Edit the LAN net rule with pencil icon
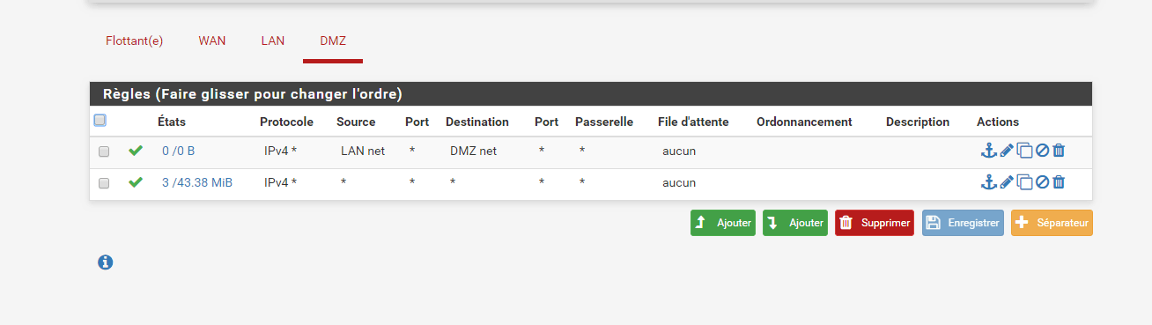The height and width of the screenshot is (325, 1152). pyautogui.click(x=1007, y=151)
